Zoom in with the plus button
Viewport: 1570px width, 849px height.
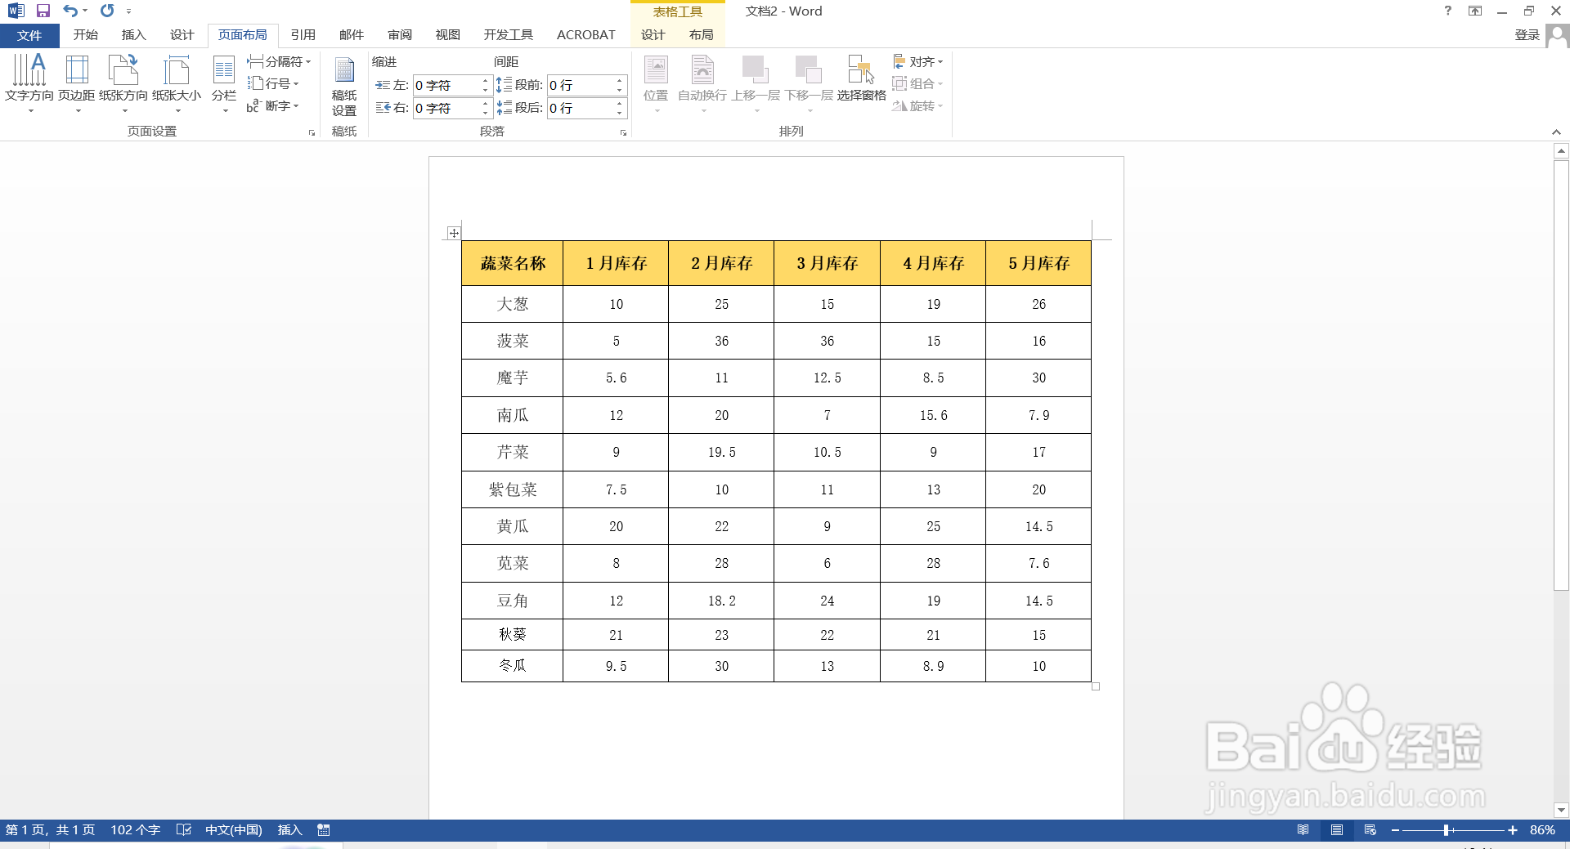pyautogui.click(x=1513, y=830)
